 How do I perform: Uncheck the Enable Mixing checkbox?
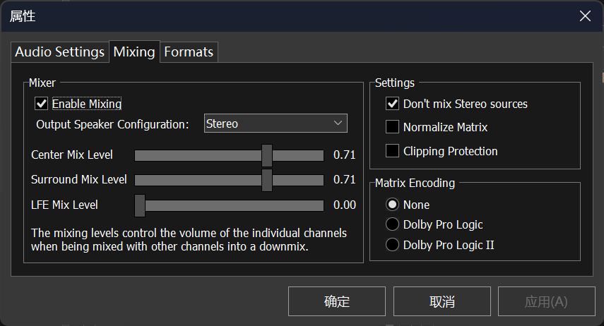[x=42, y=104]
